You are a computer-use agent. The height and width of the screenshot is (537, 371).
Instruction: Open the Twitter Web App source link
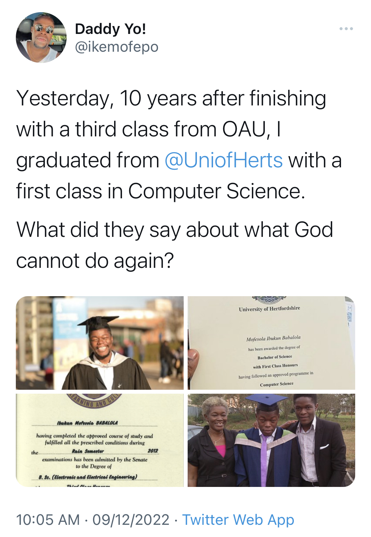[238, 520]
